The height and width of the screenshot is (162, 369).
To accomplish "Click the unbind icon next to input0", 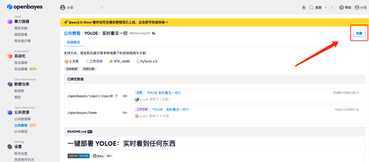I will tap(116, 96).
